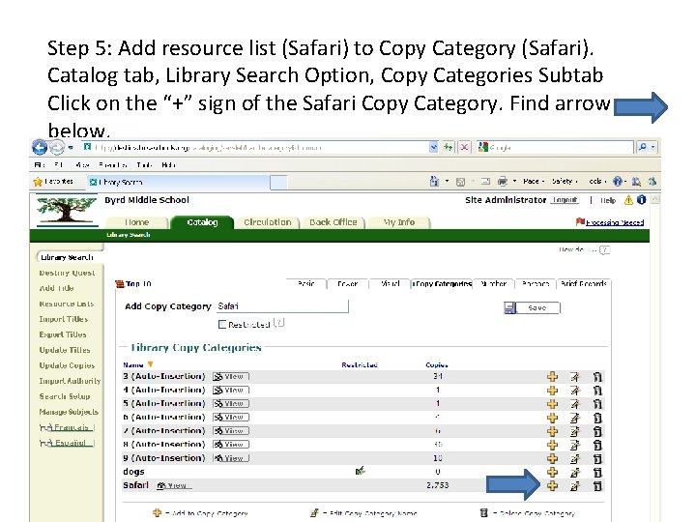This screenshot has height=522, width=696.
Task: View 9 (Auto-Insertion) category copies
Action: 231,458
